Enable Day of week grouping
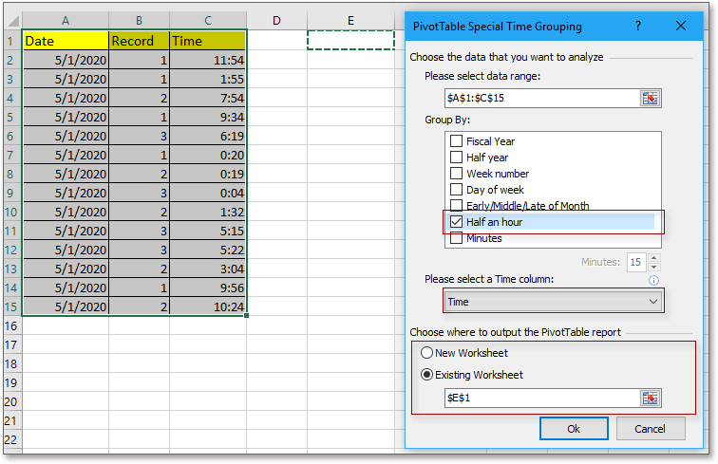Screen dimensions: 718x464 (456, 190)
